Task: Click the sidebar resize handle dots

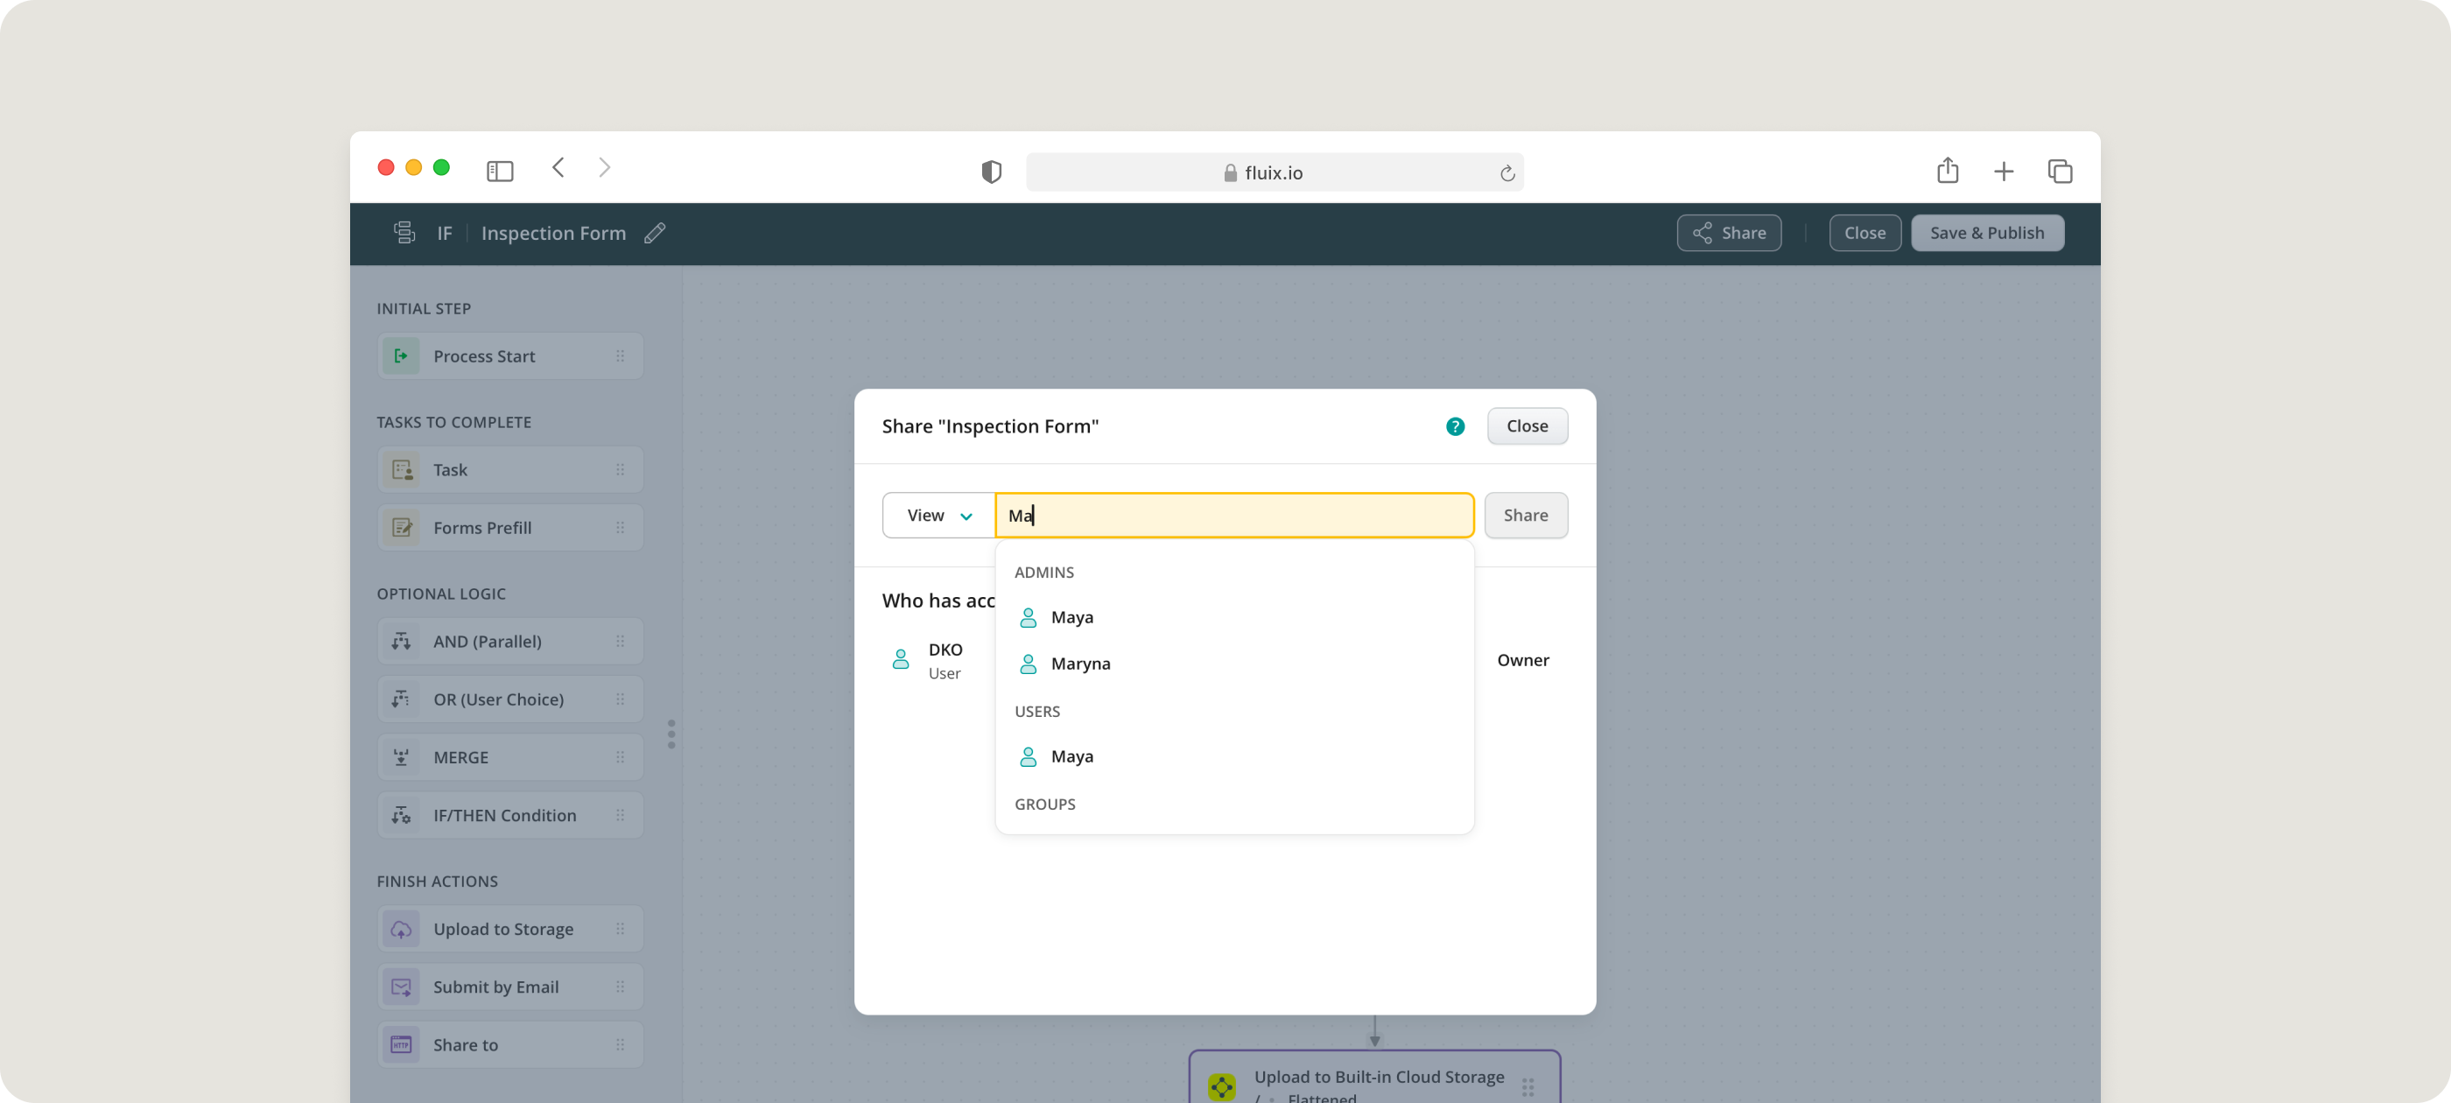Action: (671, 734)
